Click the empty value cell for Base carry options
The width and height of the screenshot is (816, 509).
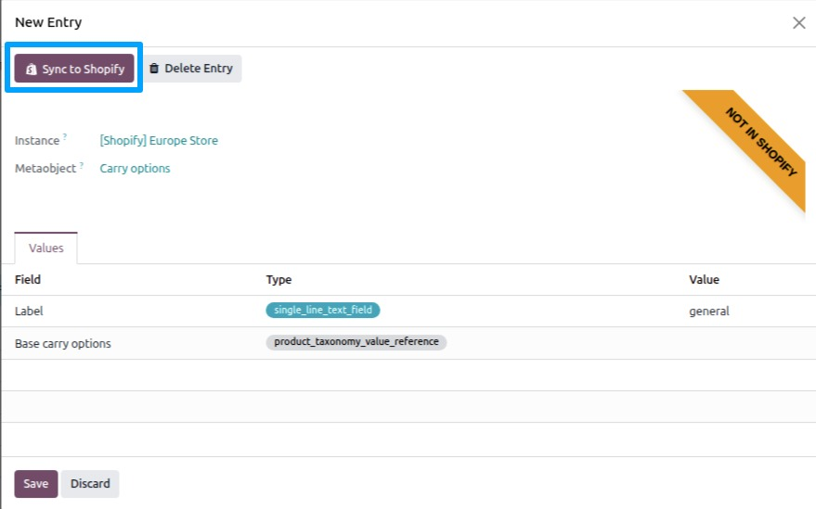749,343
